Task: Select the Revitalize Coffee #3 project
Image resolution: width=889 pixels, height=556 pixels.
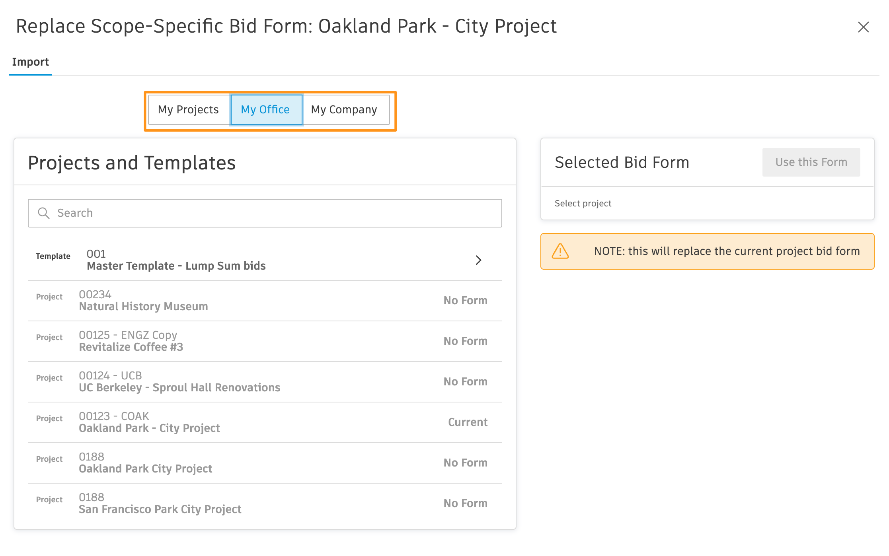Action: [x=131, y=341]
